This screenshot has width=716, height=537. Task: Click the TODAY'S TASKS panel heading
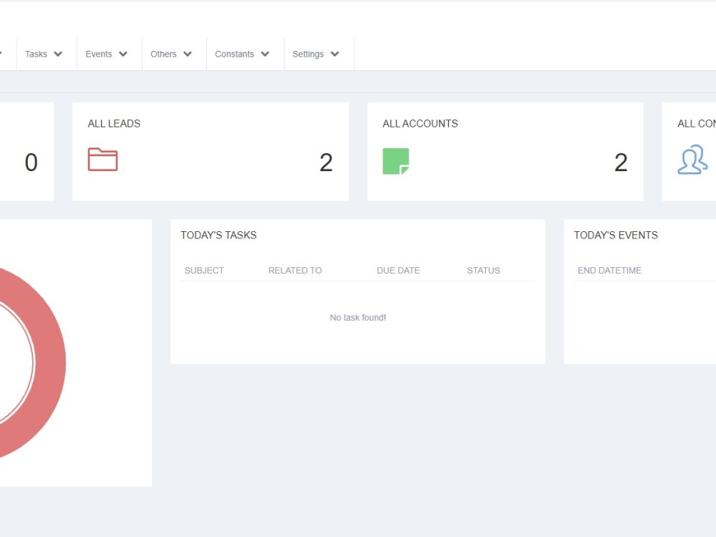pos(218,235)
